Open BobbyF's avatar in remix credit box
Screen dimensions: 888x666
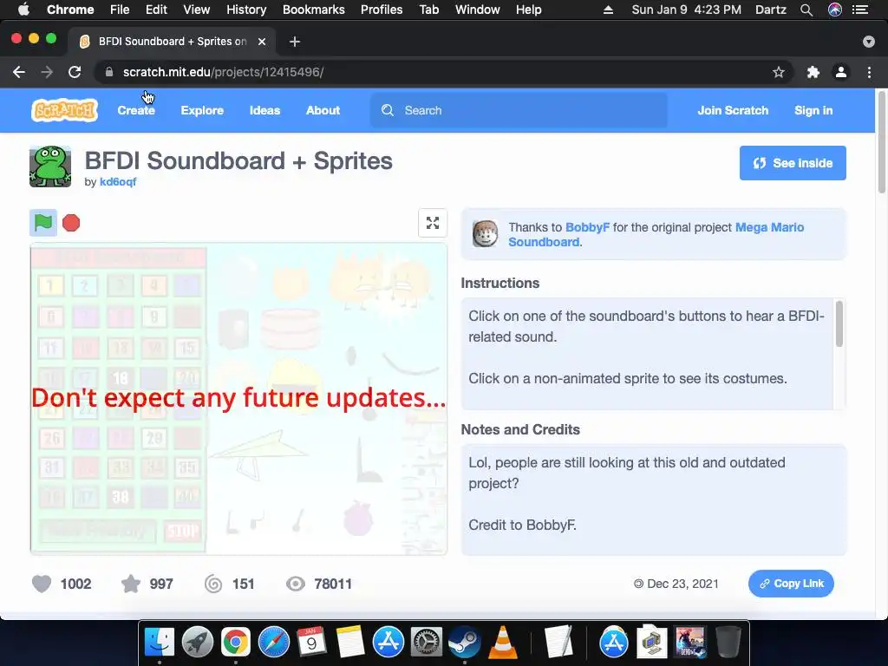486,234
